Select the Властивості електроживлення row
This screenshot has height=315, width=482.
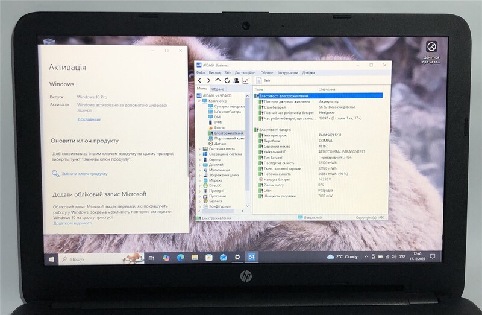pos(319,96)
